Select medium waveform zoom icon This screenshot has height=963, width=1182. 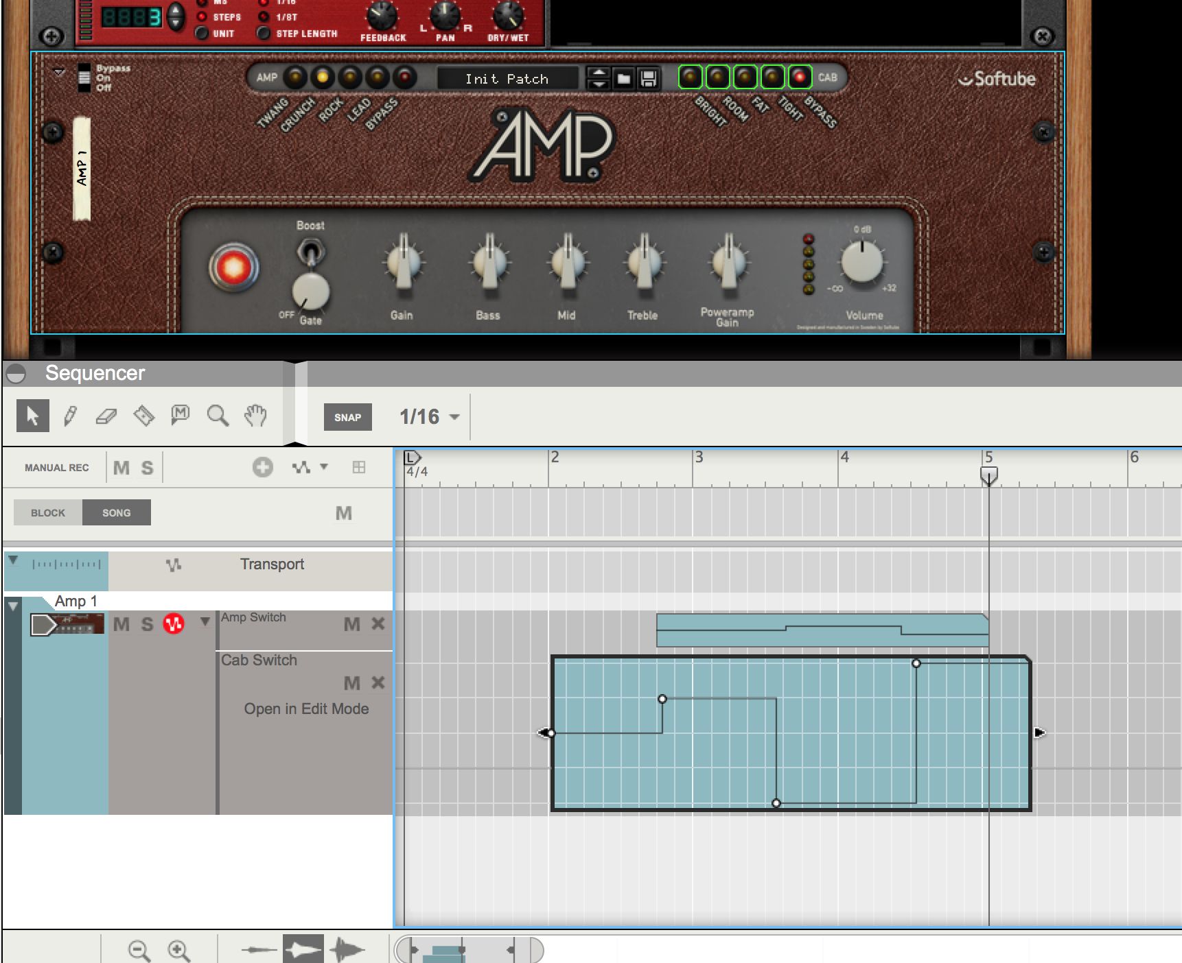(x=303, y=949)
